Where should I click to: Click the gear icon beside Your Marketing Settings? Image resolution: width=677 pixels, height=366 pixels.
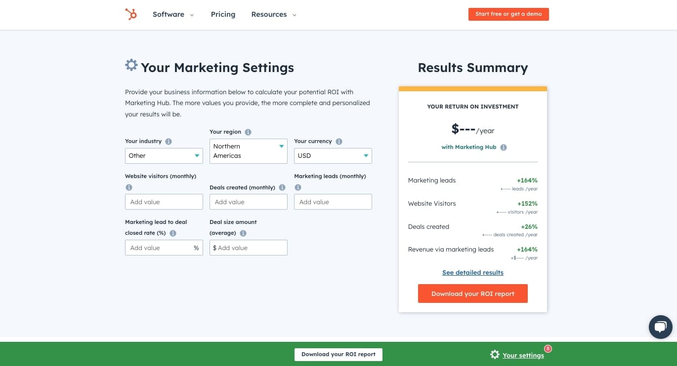click(x=131, y=65)
